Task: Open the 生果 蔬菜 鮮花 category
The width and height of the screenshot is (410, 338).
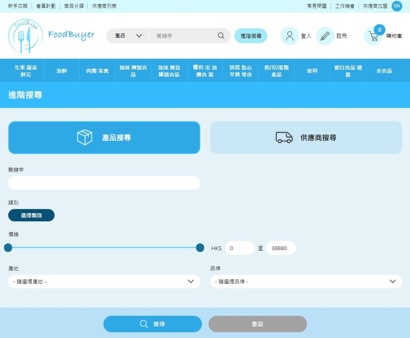Action: [25, 71]
